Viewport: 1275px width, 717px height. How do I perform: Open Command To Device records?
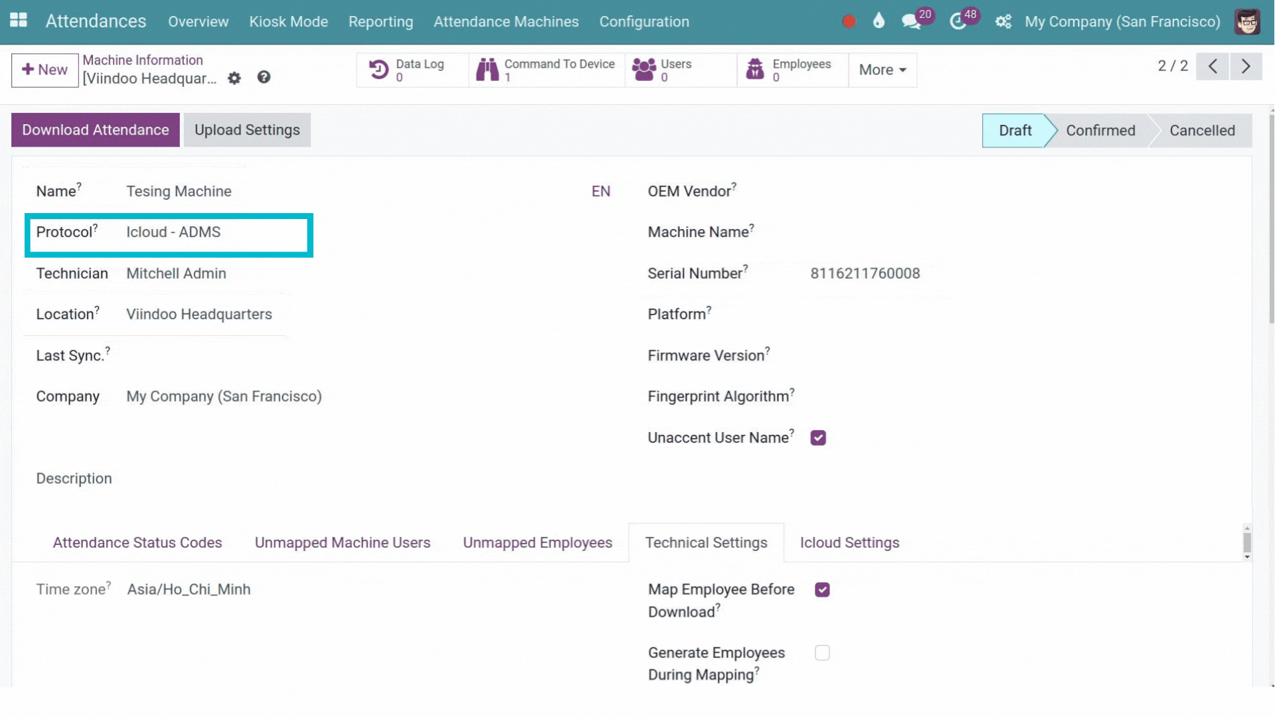[546, 70]
